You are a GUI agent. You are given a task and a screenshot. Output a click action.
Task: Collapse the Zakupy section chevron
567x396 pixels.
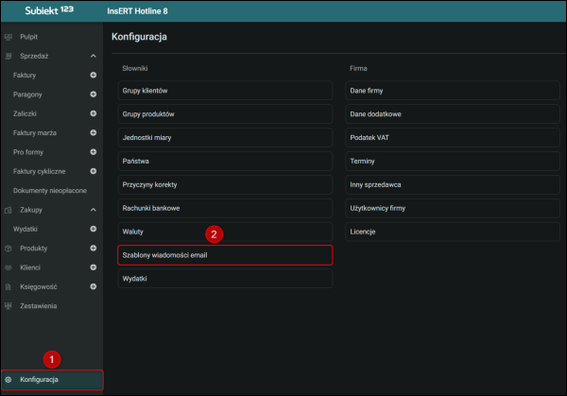pyautogui.click(x=93, y=210)
